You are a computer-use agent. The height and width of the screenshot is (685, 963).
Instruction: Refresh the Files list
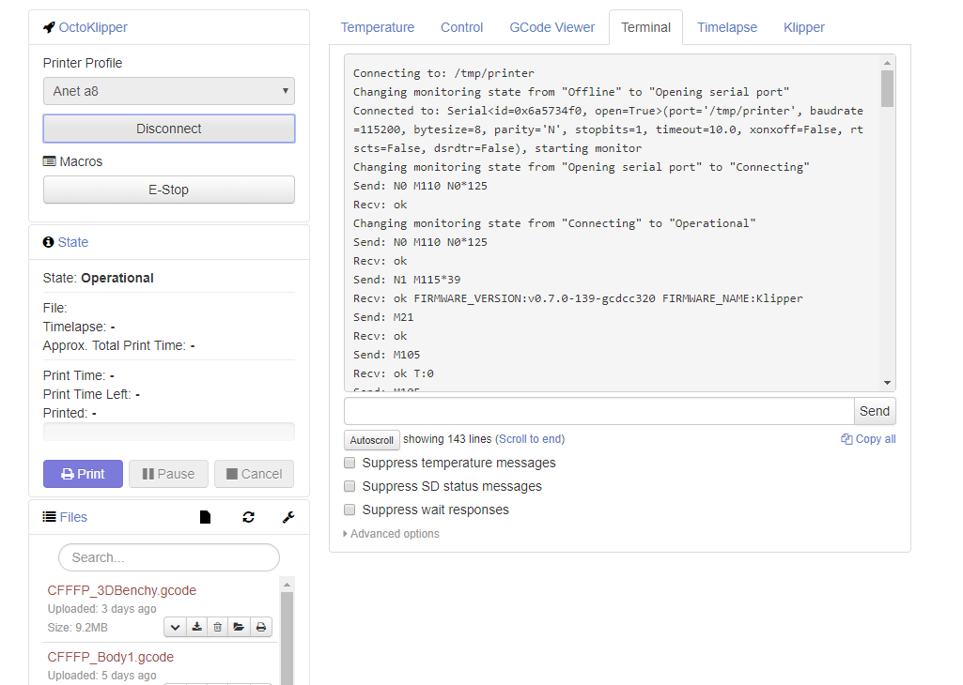pos(248,517)
